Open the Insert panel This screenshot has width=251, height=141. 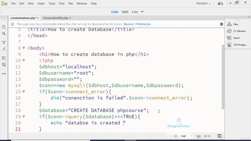[x=233, y=38]
